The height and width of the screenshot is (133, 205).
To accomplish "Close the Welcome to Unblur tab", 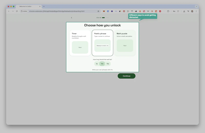I will click(40, 6).
